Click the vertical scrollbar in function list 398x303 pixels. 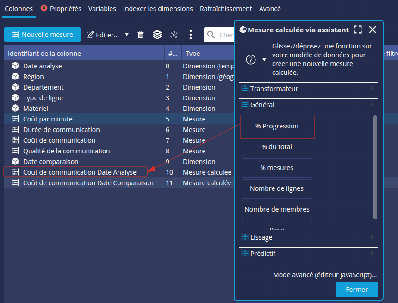click(375, 166)
